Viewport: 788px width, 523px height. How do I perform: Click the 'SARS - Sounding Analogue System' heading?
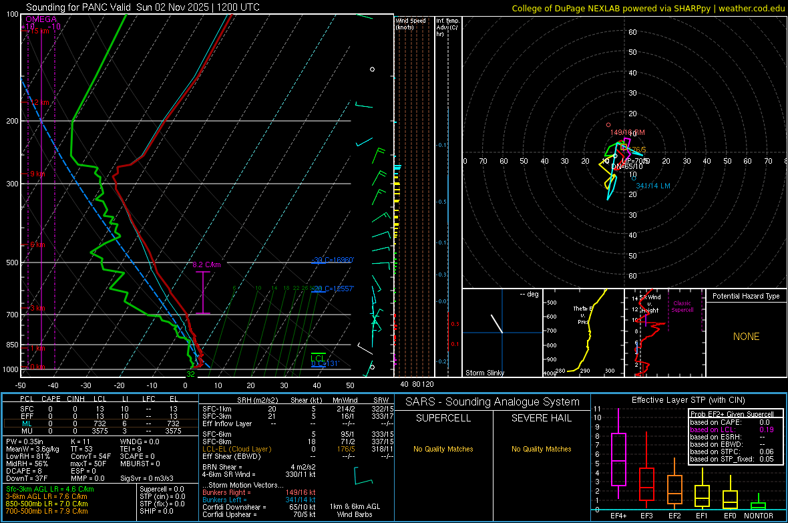click(493, 402)
